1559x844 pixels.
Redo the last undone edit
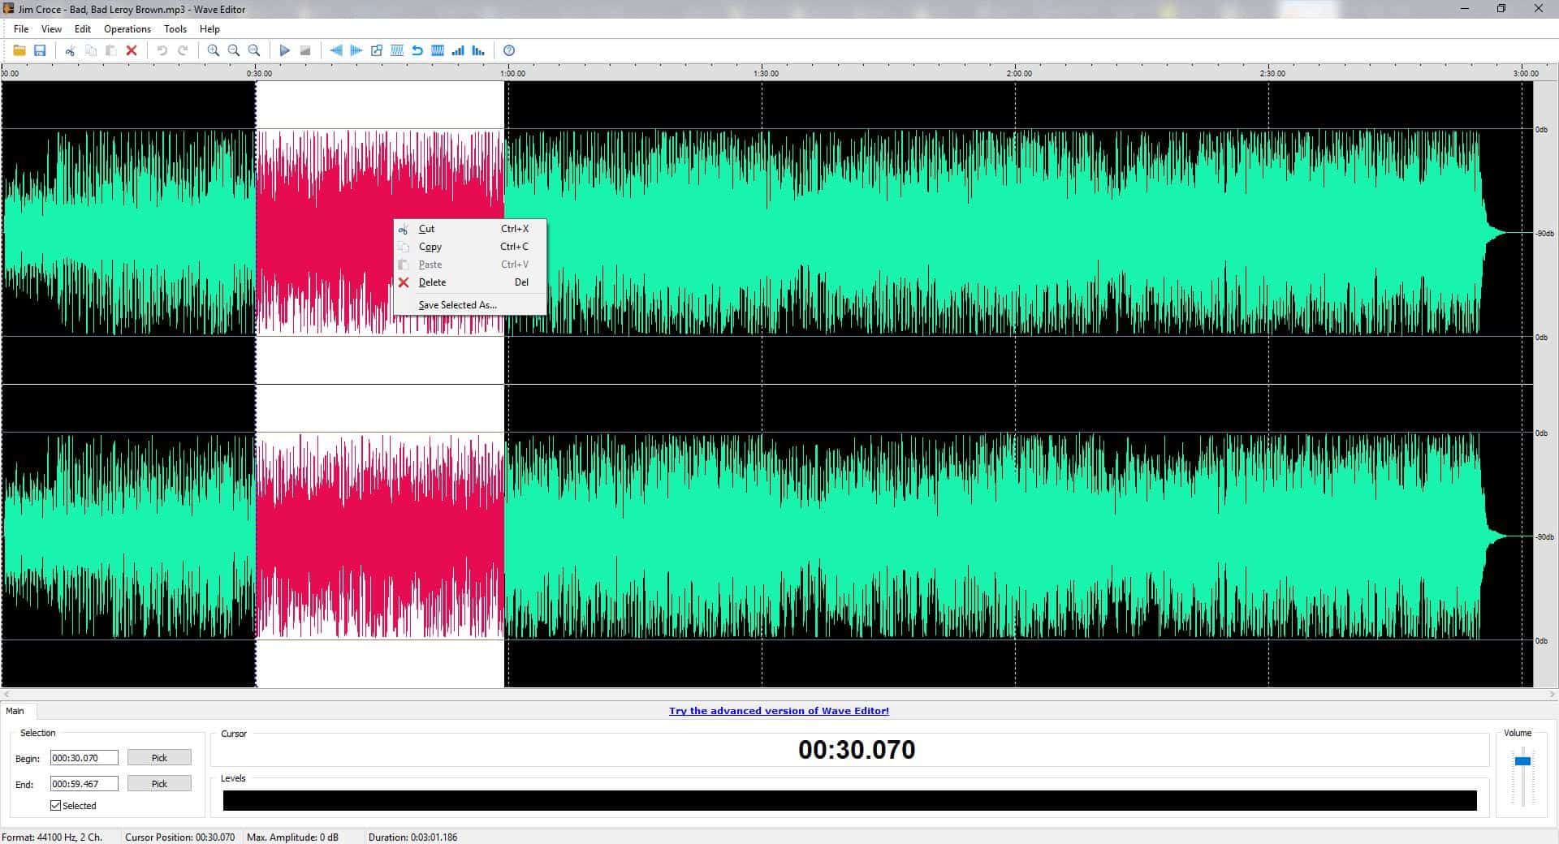click(x=184, y=50)
